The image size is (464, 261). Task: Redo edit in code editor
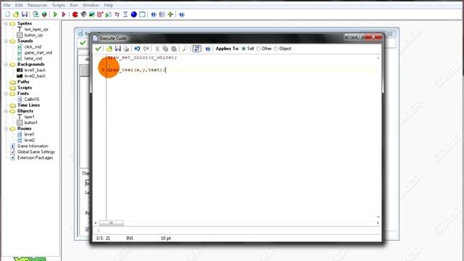tap(146, 49)
